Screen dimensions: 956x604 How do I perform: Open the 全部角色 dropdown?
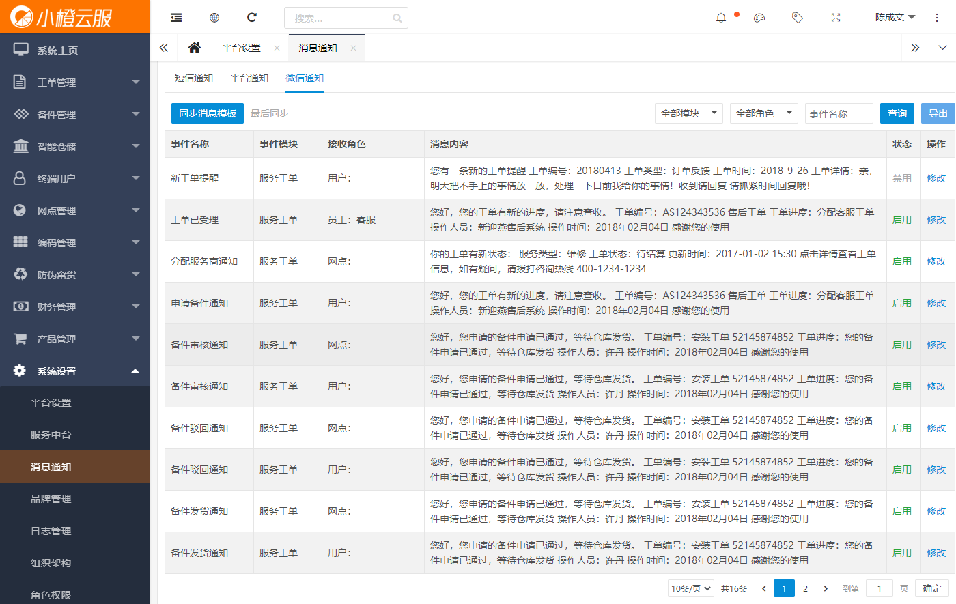pos(763,113)
